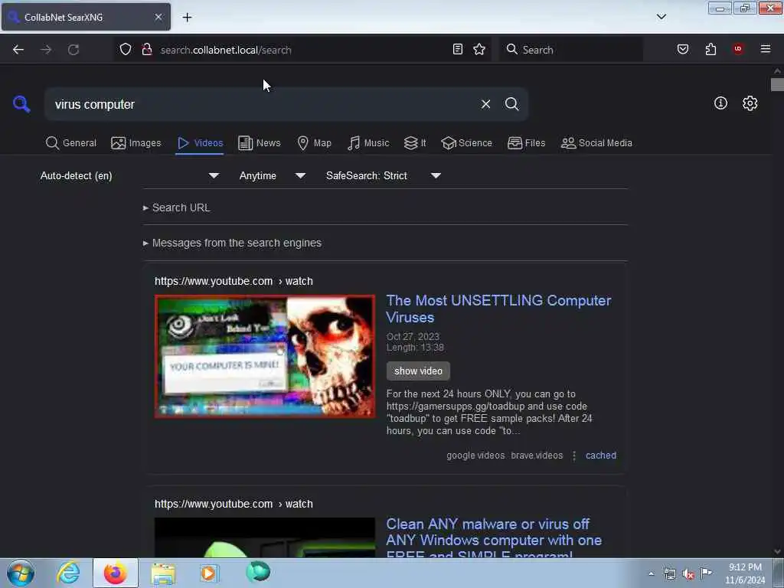The width and height of the screenshot is (784, 588).
Task: Open the browser extensions puzzle icon
Action: coord(710,49)
